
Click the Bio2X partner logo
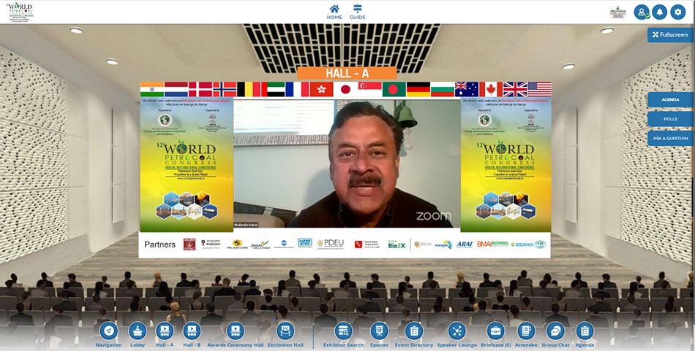coord(397,244)
